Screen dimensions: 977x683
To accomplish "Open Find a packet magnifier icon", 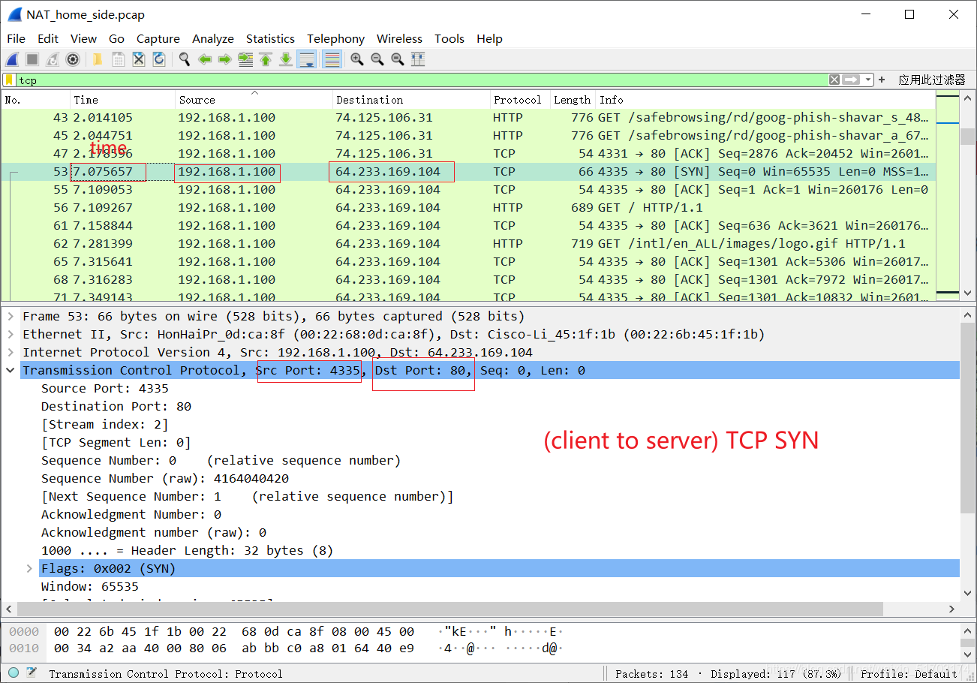I will pos(185,59).
